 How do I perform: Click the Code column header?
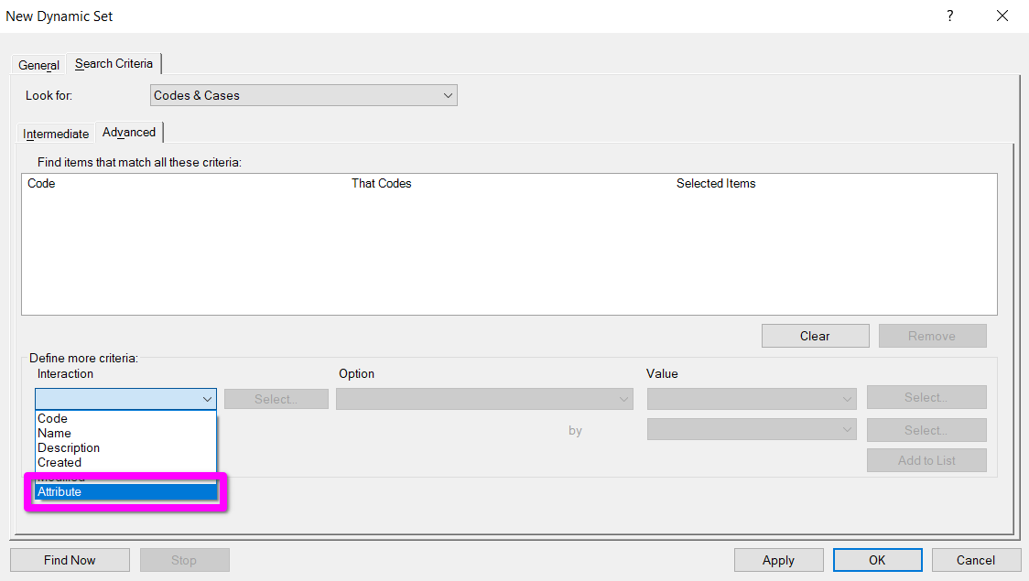[x=41, y=183]
